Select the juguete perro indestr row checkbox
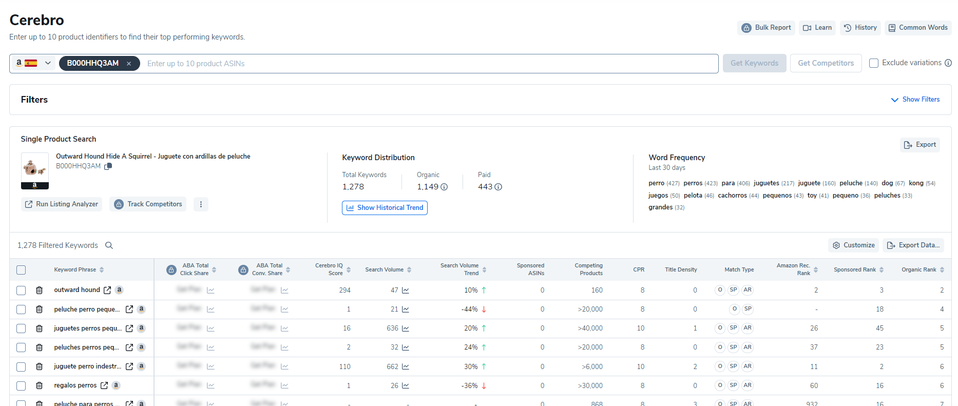 click(21, 367)
